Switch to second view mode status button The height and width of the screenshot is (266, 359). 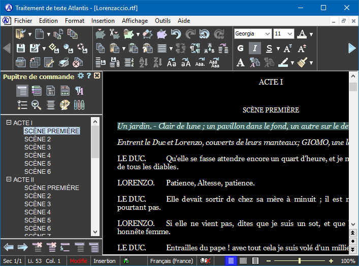point(243,261)
